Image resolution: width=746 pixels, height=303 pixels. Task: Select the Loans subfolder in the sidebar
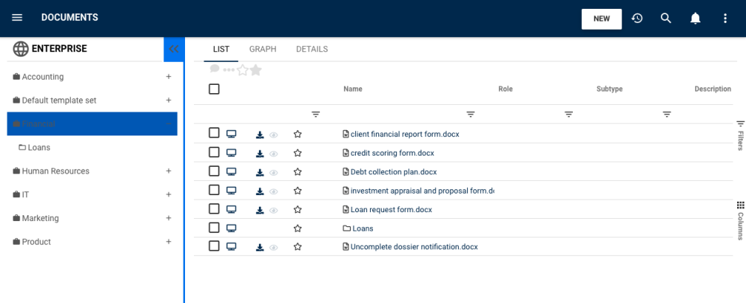click(39, 147)
